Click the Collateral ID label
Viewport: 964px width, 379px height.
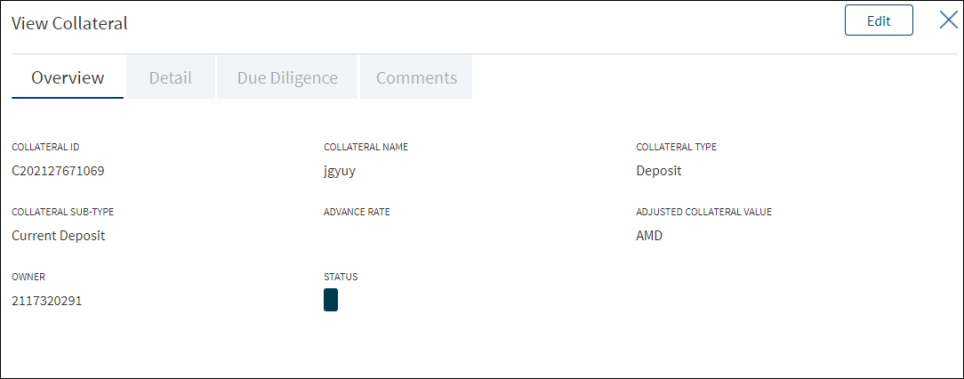45,147
